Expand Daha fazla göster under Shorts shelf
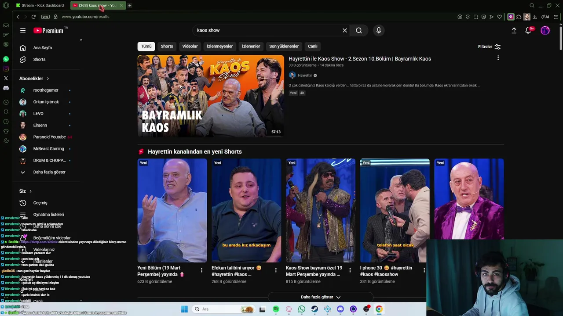Image resolution: width=563 pixels, height=316 pixels. tap(320, 297)
